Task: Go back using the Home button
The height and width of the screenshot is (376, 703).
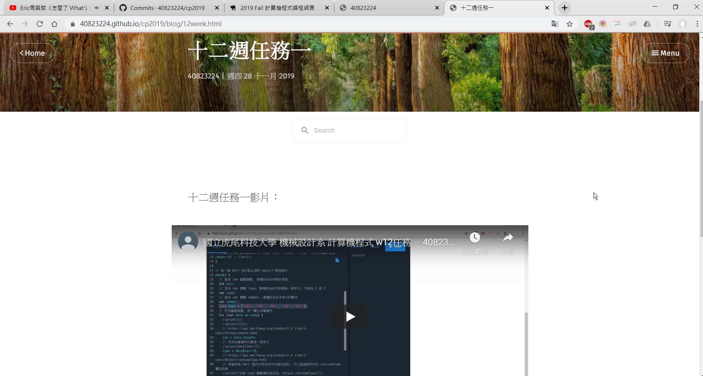Action: click(x=33, y=53)
